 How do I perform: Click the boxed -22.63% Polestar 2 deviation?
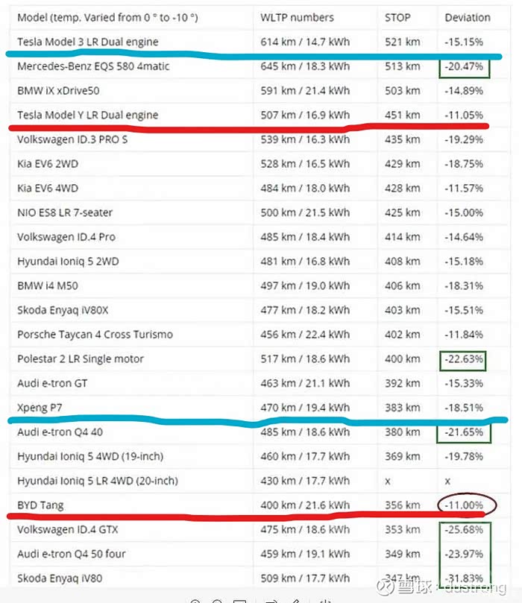[464, 359]
